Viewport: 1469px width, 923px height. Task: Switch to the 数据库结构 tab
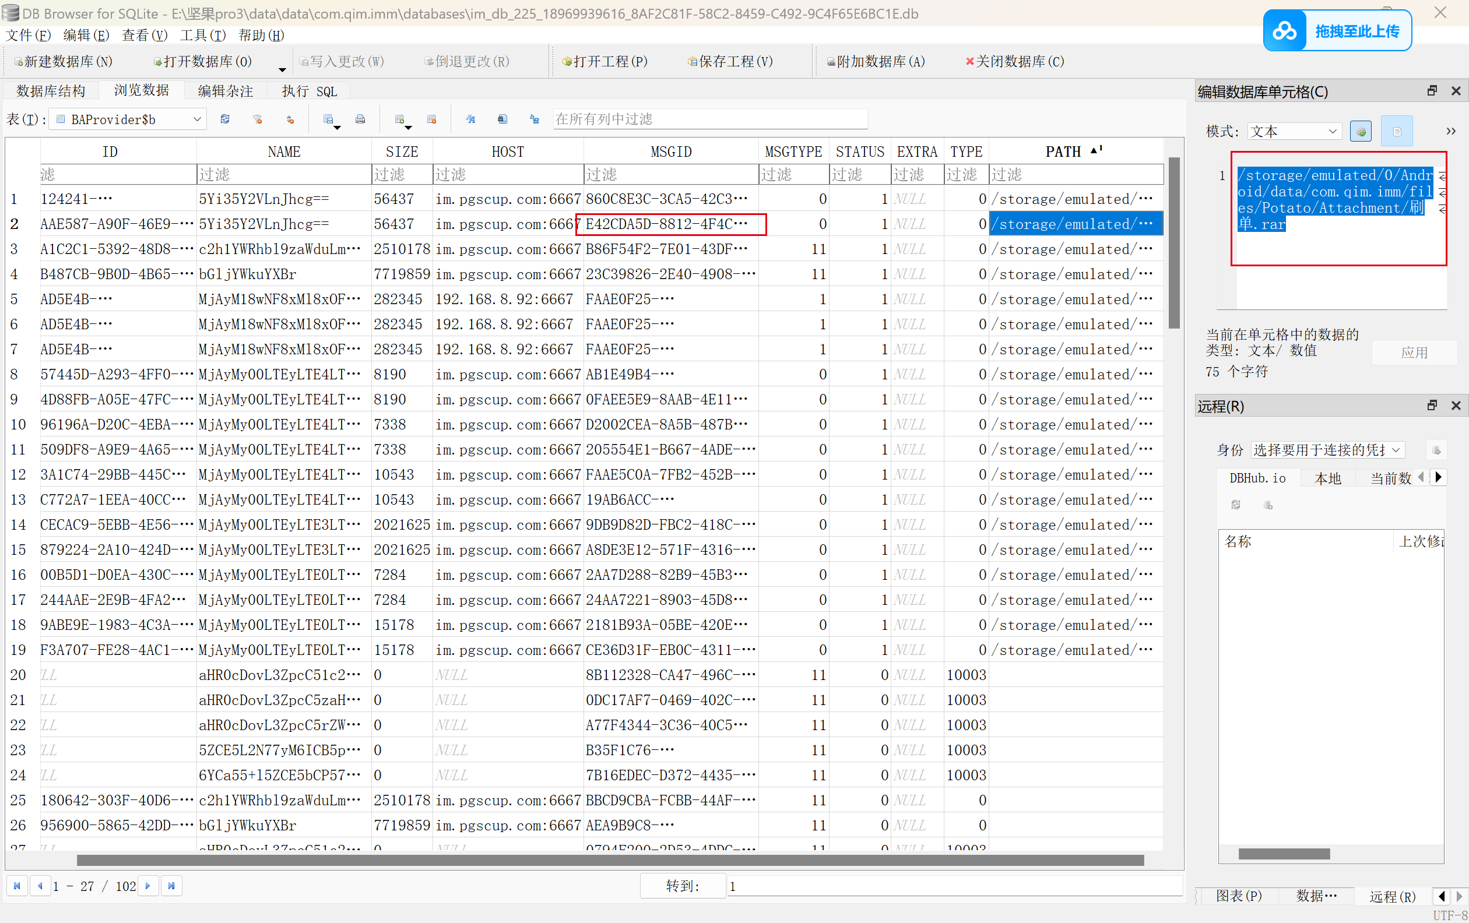(51, 91)
